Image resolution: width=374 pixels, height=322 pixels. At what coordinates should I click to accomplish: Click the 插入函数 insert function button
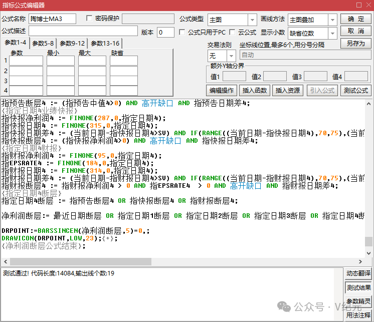pyautogui.click(x=255, y=91)
